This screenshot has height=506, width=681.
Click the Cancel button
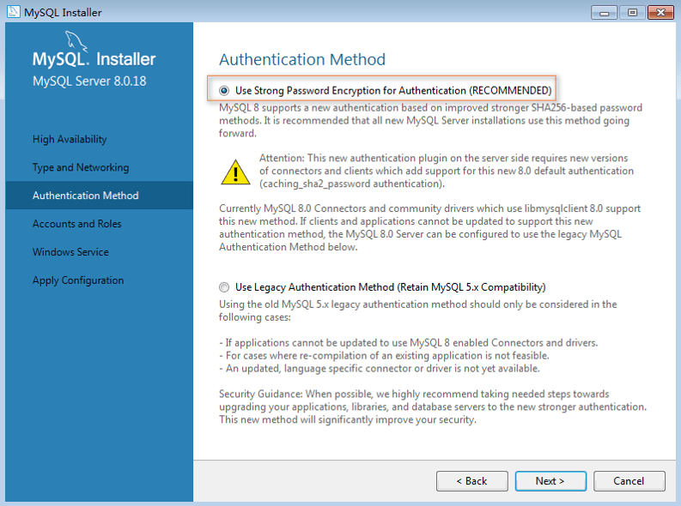[629, 481]
